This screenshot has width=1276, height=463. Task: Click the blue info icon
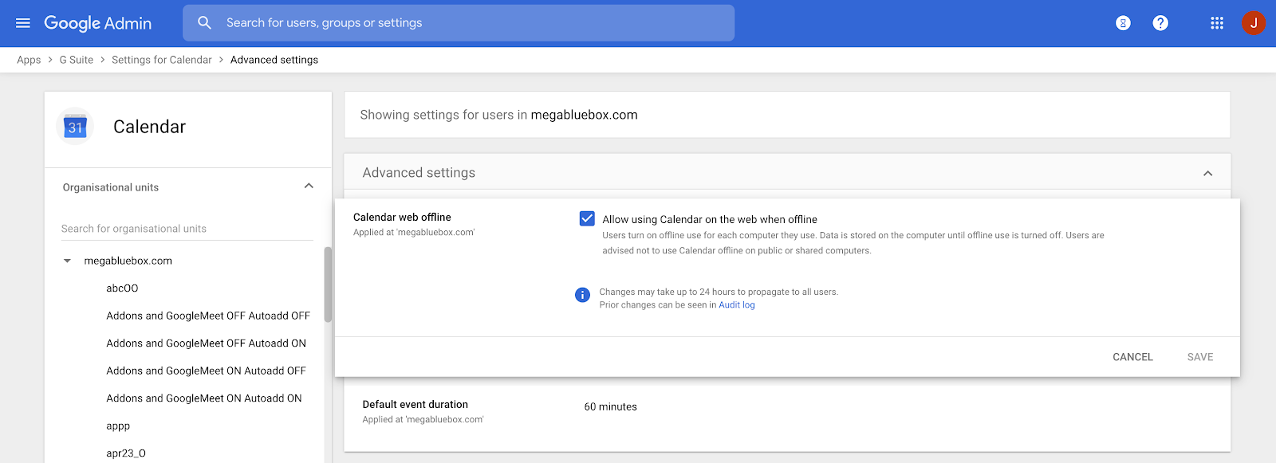pos(582,295)
